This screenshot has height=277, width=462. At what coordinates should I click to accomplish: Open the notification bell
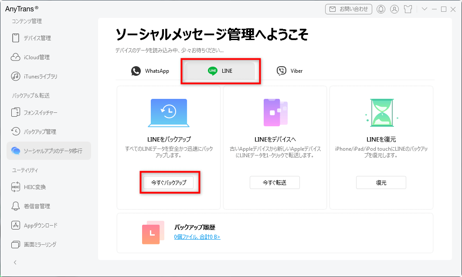380,9
